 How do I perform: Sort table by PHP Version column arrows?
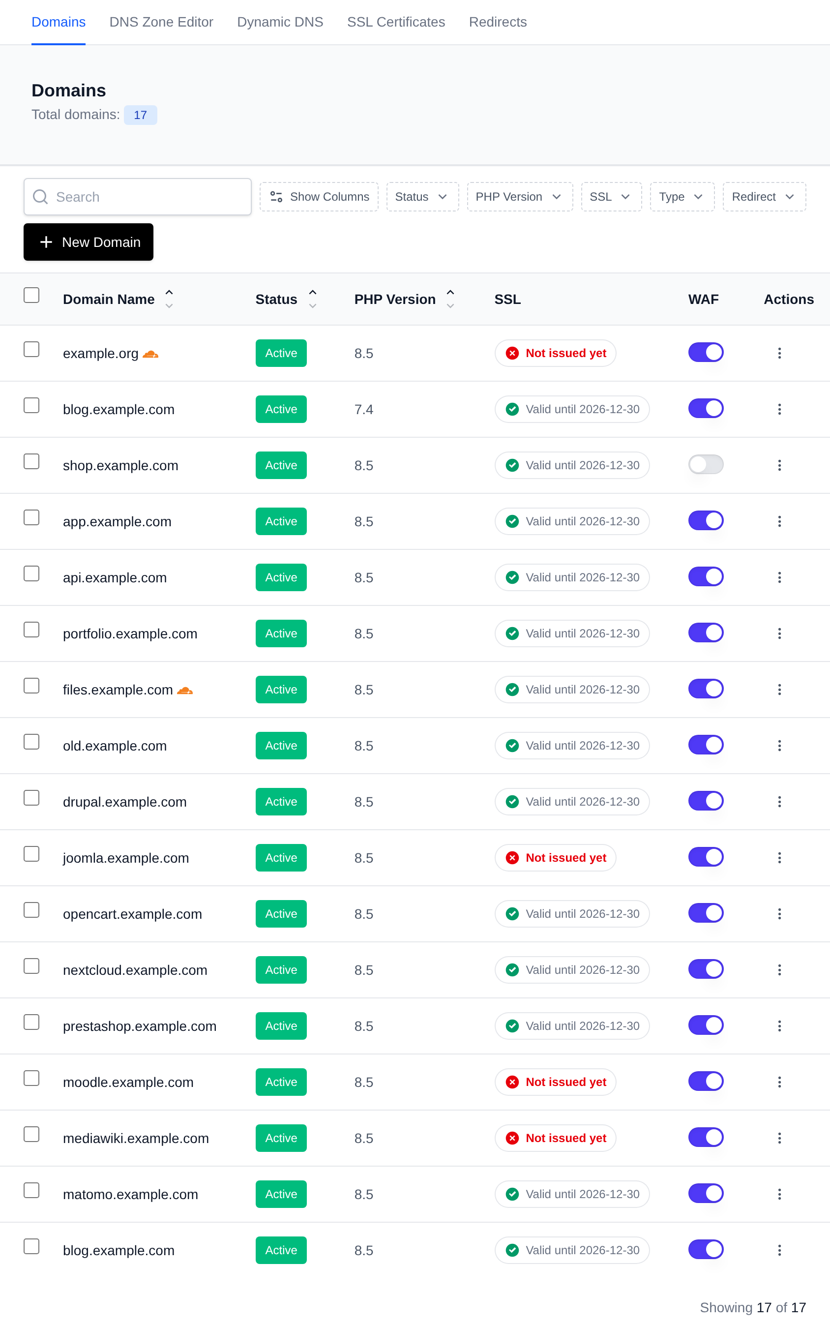click(x=450, y=299)
